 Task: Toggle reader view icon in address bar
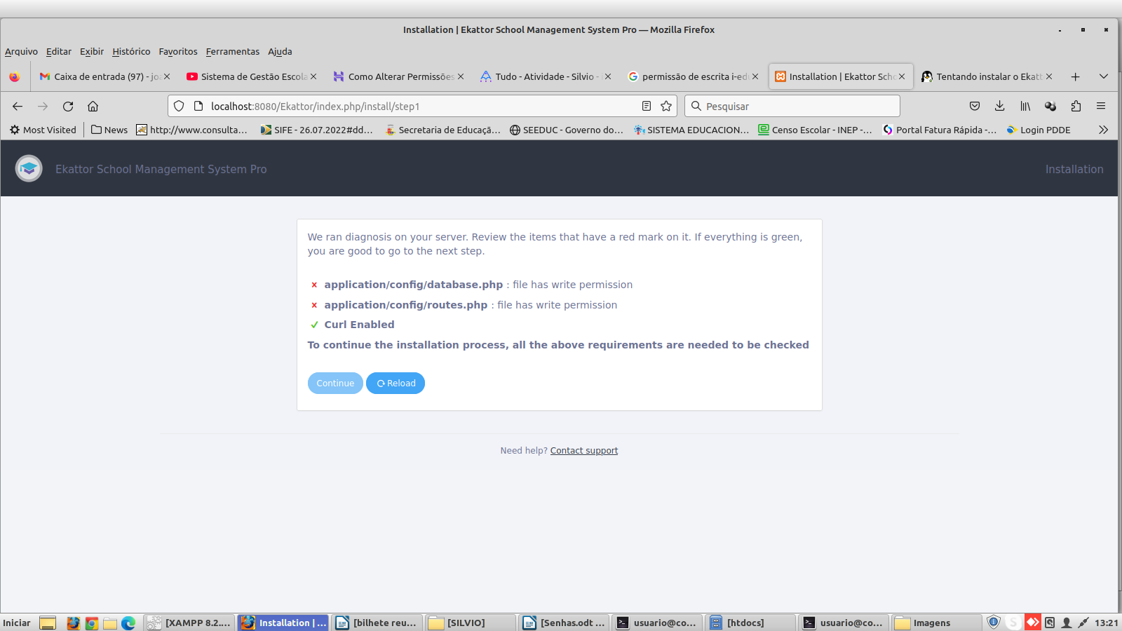point(647,106)
